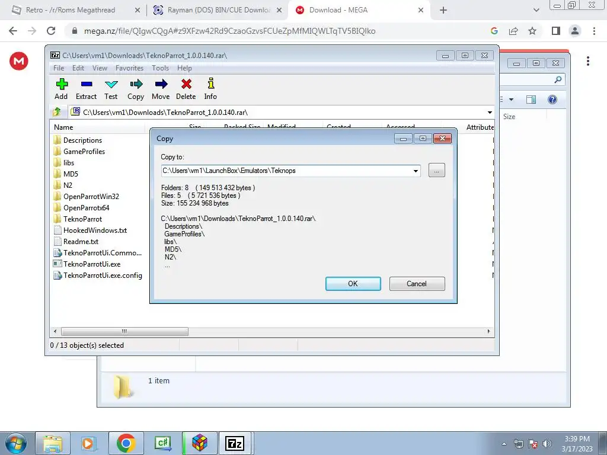The image size is (607, 455).
Task: Click the Move toolbar icon
Action: tap(161, 89)
